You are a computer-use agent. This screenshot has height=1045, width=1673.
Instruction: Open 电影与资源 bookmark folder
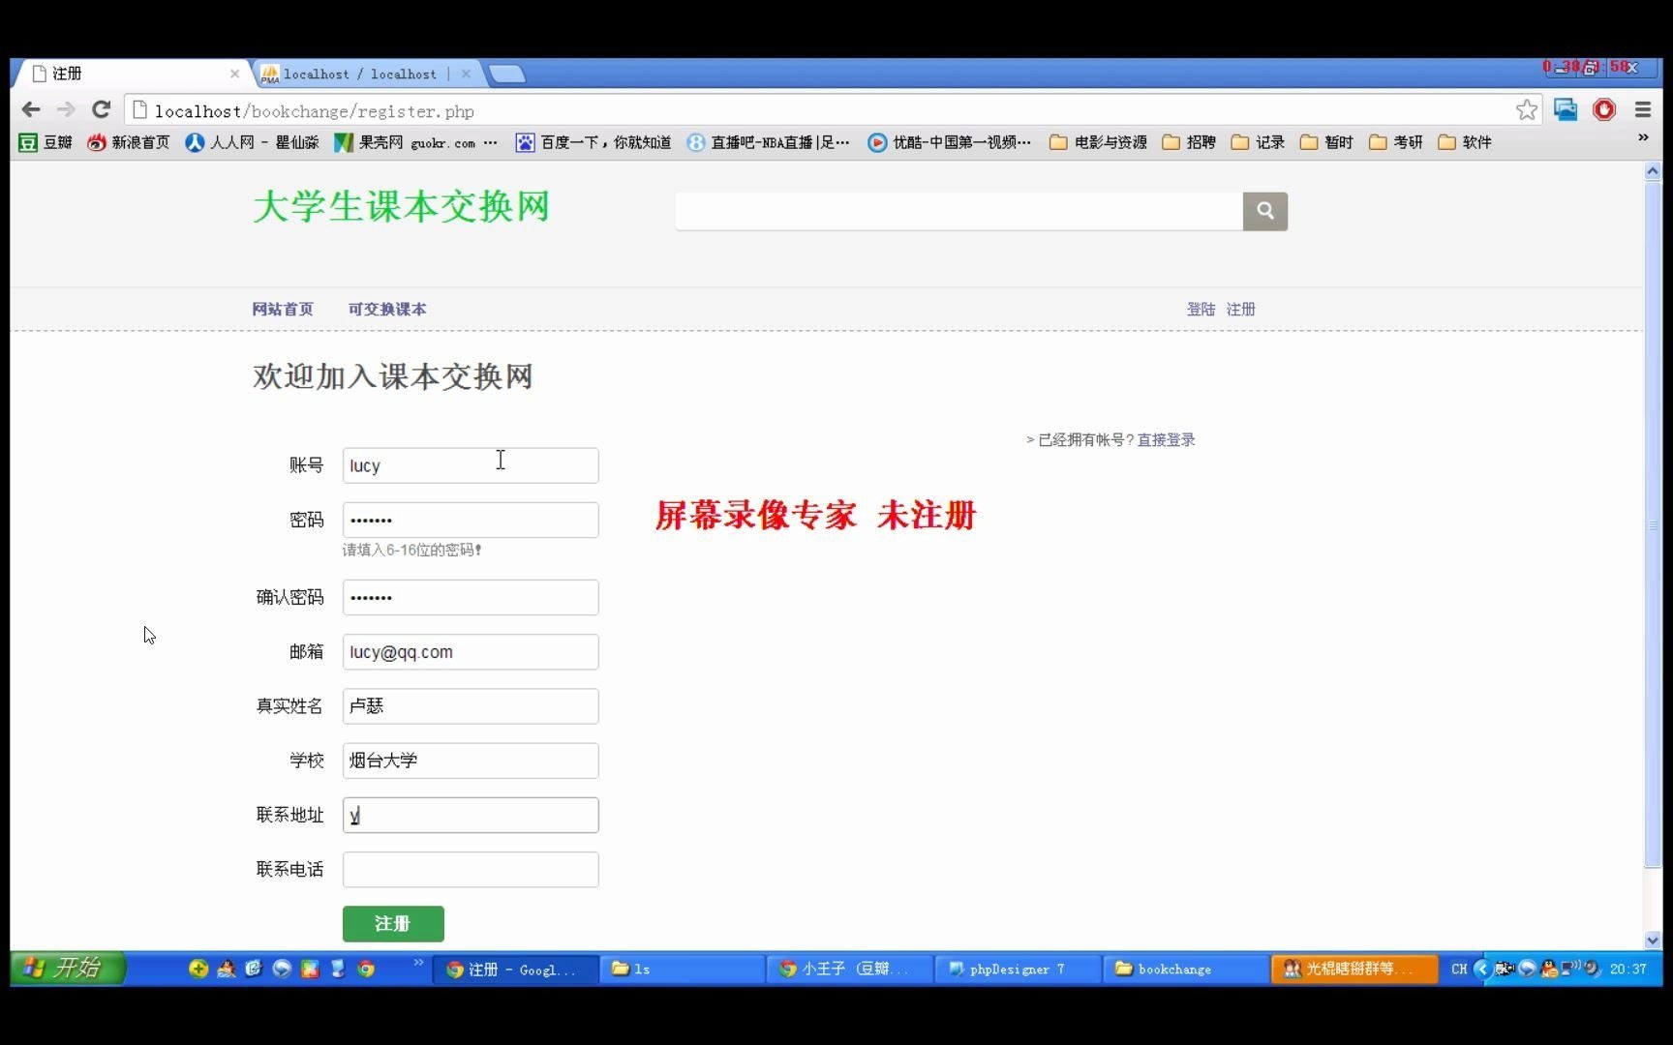1098,142
